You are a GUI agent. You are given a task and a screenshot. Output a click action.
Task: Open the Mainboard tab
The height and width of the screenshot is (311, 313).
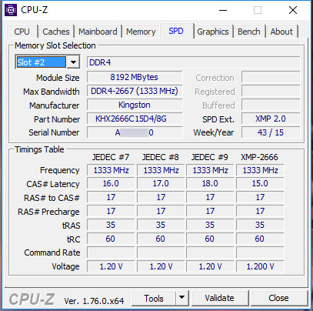[98, 32]
